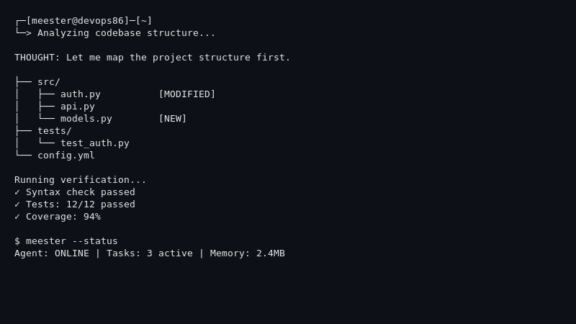Click the checkmark before Syntax check passed
Screen dimensions: 576x324
point(17,192)
